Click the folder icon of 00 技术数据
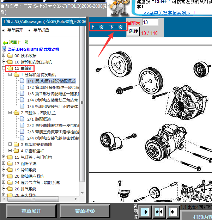212x220 pixels. (10, 56)
